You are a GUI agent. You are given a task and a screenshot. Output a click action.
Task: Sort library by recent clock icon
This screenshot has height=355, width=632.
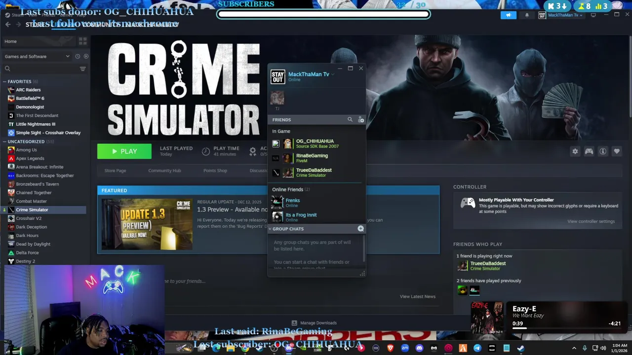click(78, 56)
